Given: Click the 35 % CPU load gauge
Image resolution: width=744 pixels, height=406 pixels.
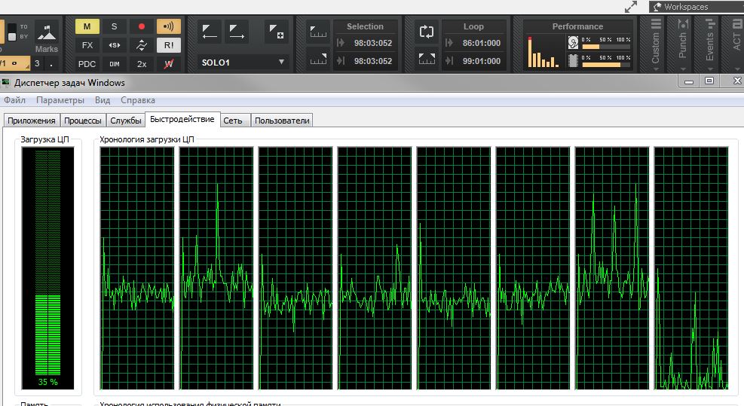Looking at the screenshot, I should coord(47,268).
